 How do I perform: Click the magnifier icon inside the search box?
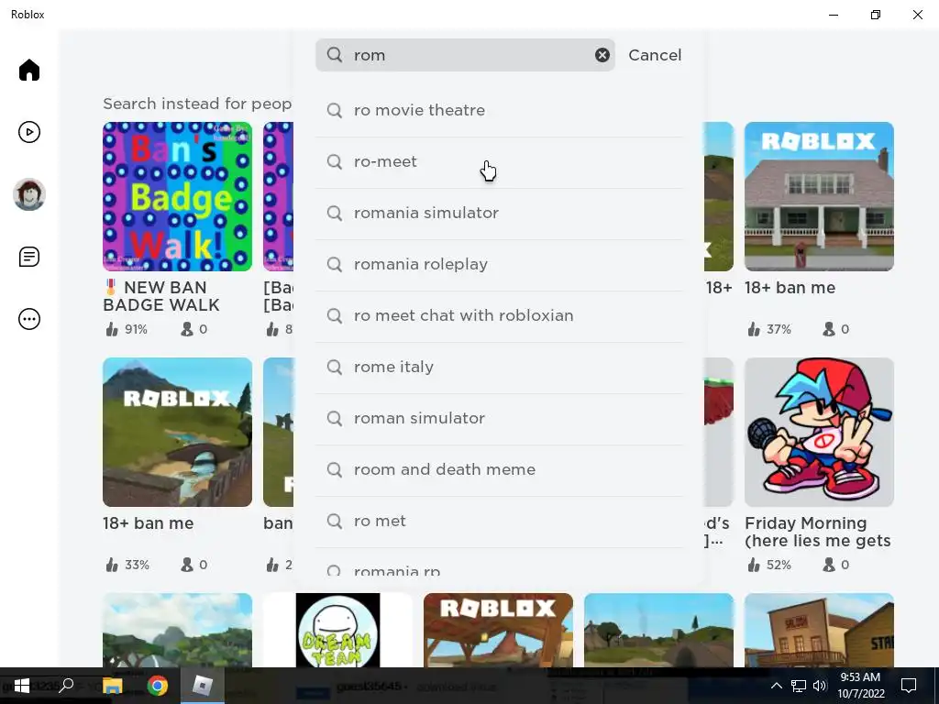pyautogui.click(x=335, y=55)
